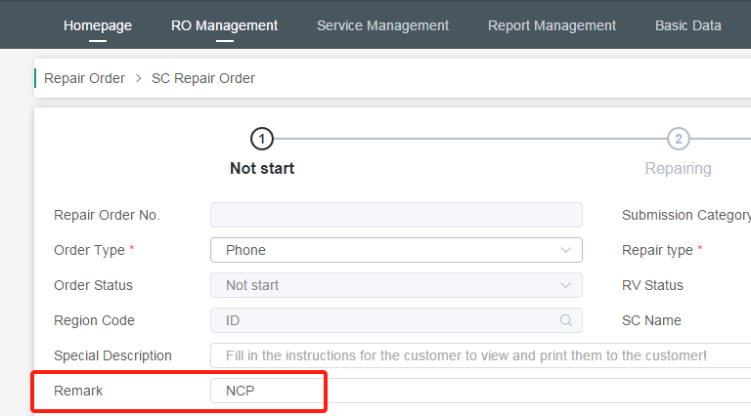Click the Not start step label
This screenshot has width=751, height=416.
(x=262, y=168)
